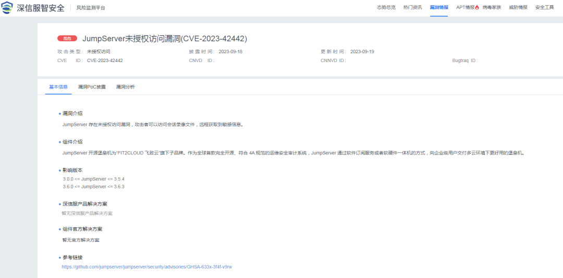The image size is (563, 278).
Task: Open the GitHub security advisory reference link
Action: tap(147, 267)
